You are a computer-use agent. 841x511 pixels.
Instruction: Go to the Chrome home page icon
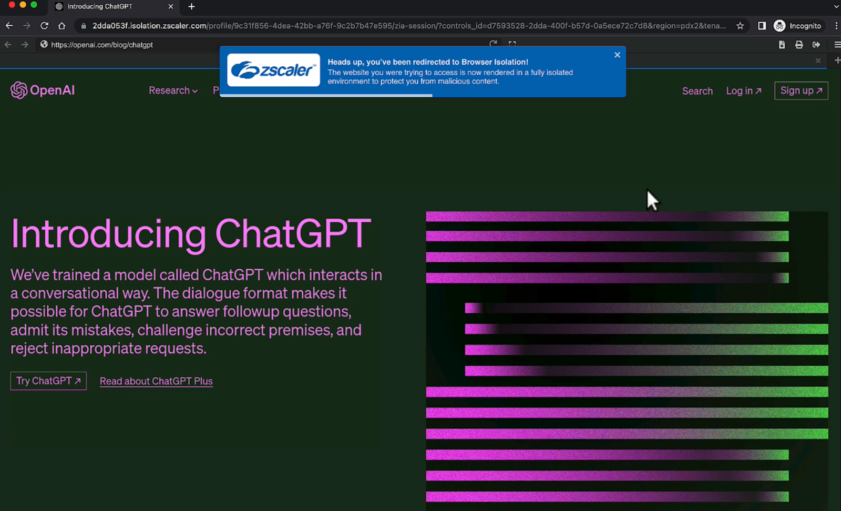click(x=61, y=26)
